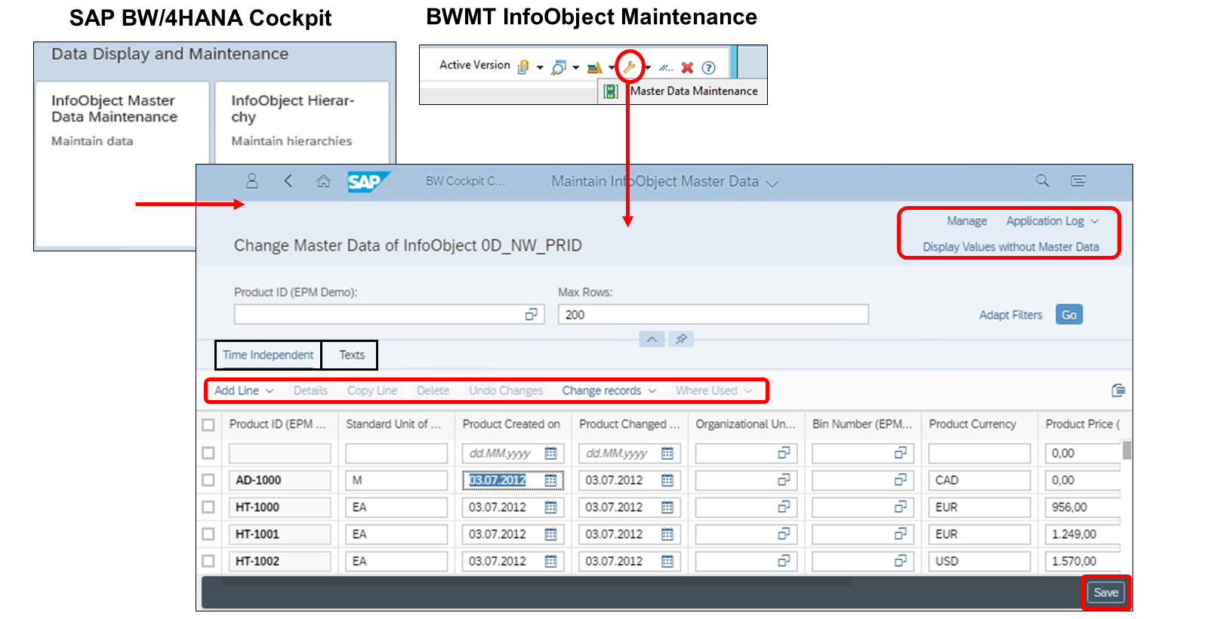1208x619 pixels.
Task: Select the AD-1000 row checkbox
Action: (208, 480)
